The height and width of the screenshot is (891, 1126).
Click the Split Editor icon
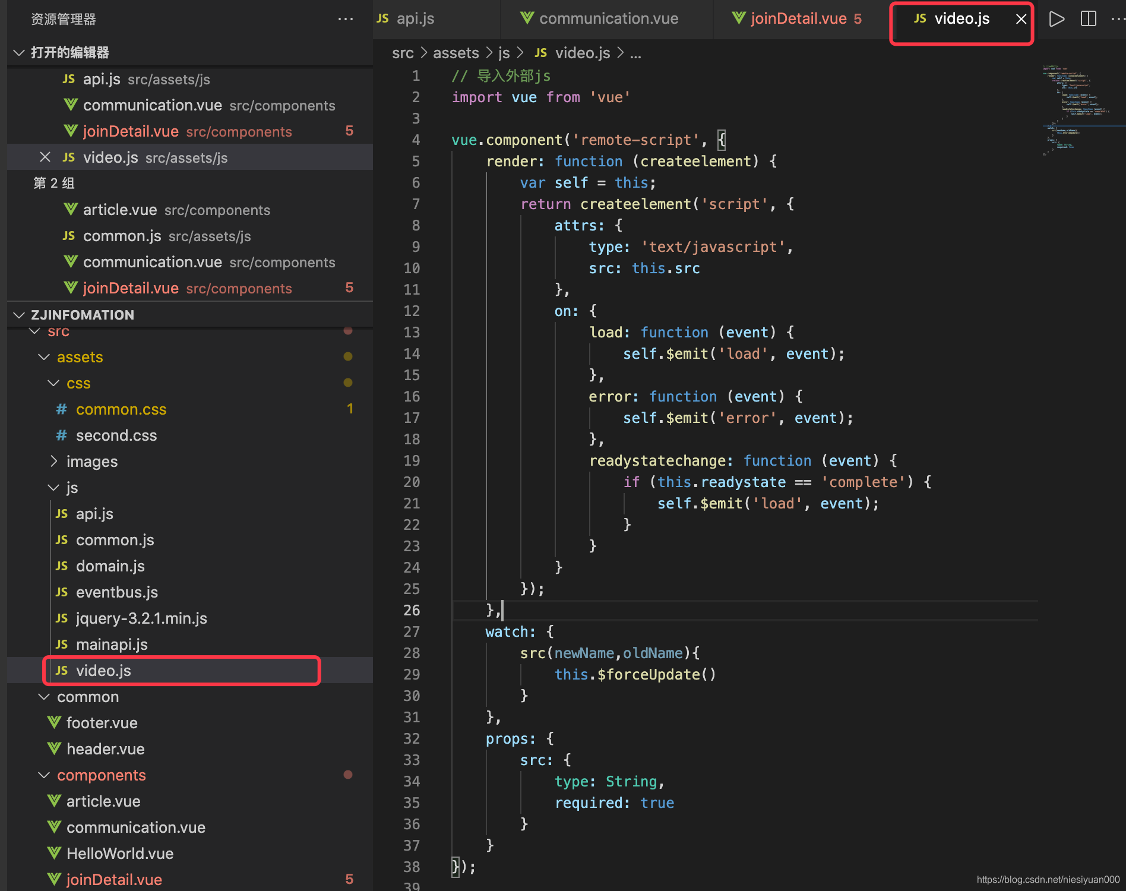tap(1089, 19)
